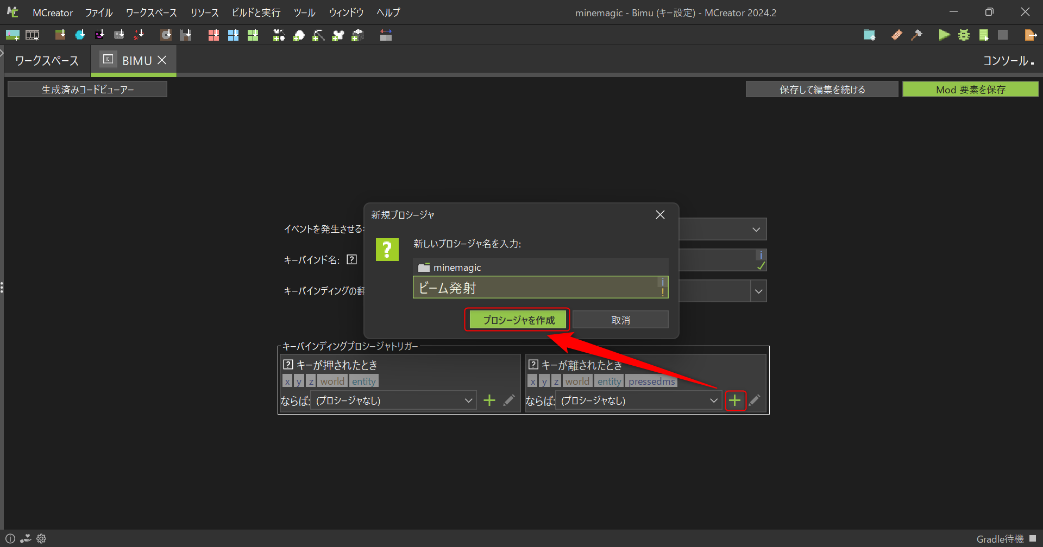The height and width of the screenshot is (547, 1043).
Task: Click the help icon beside キーが離されたとき
Action: 533,365
